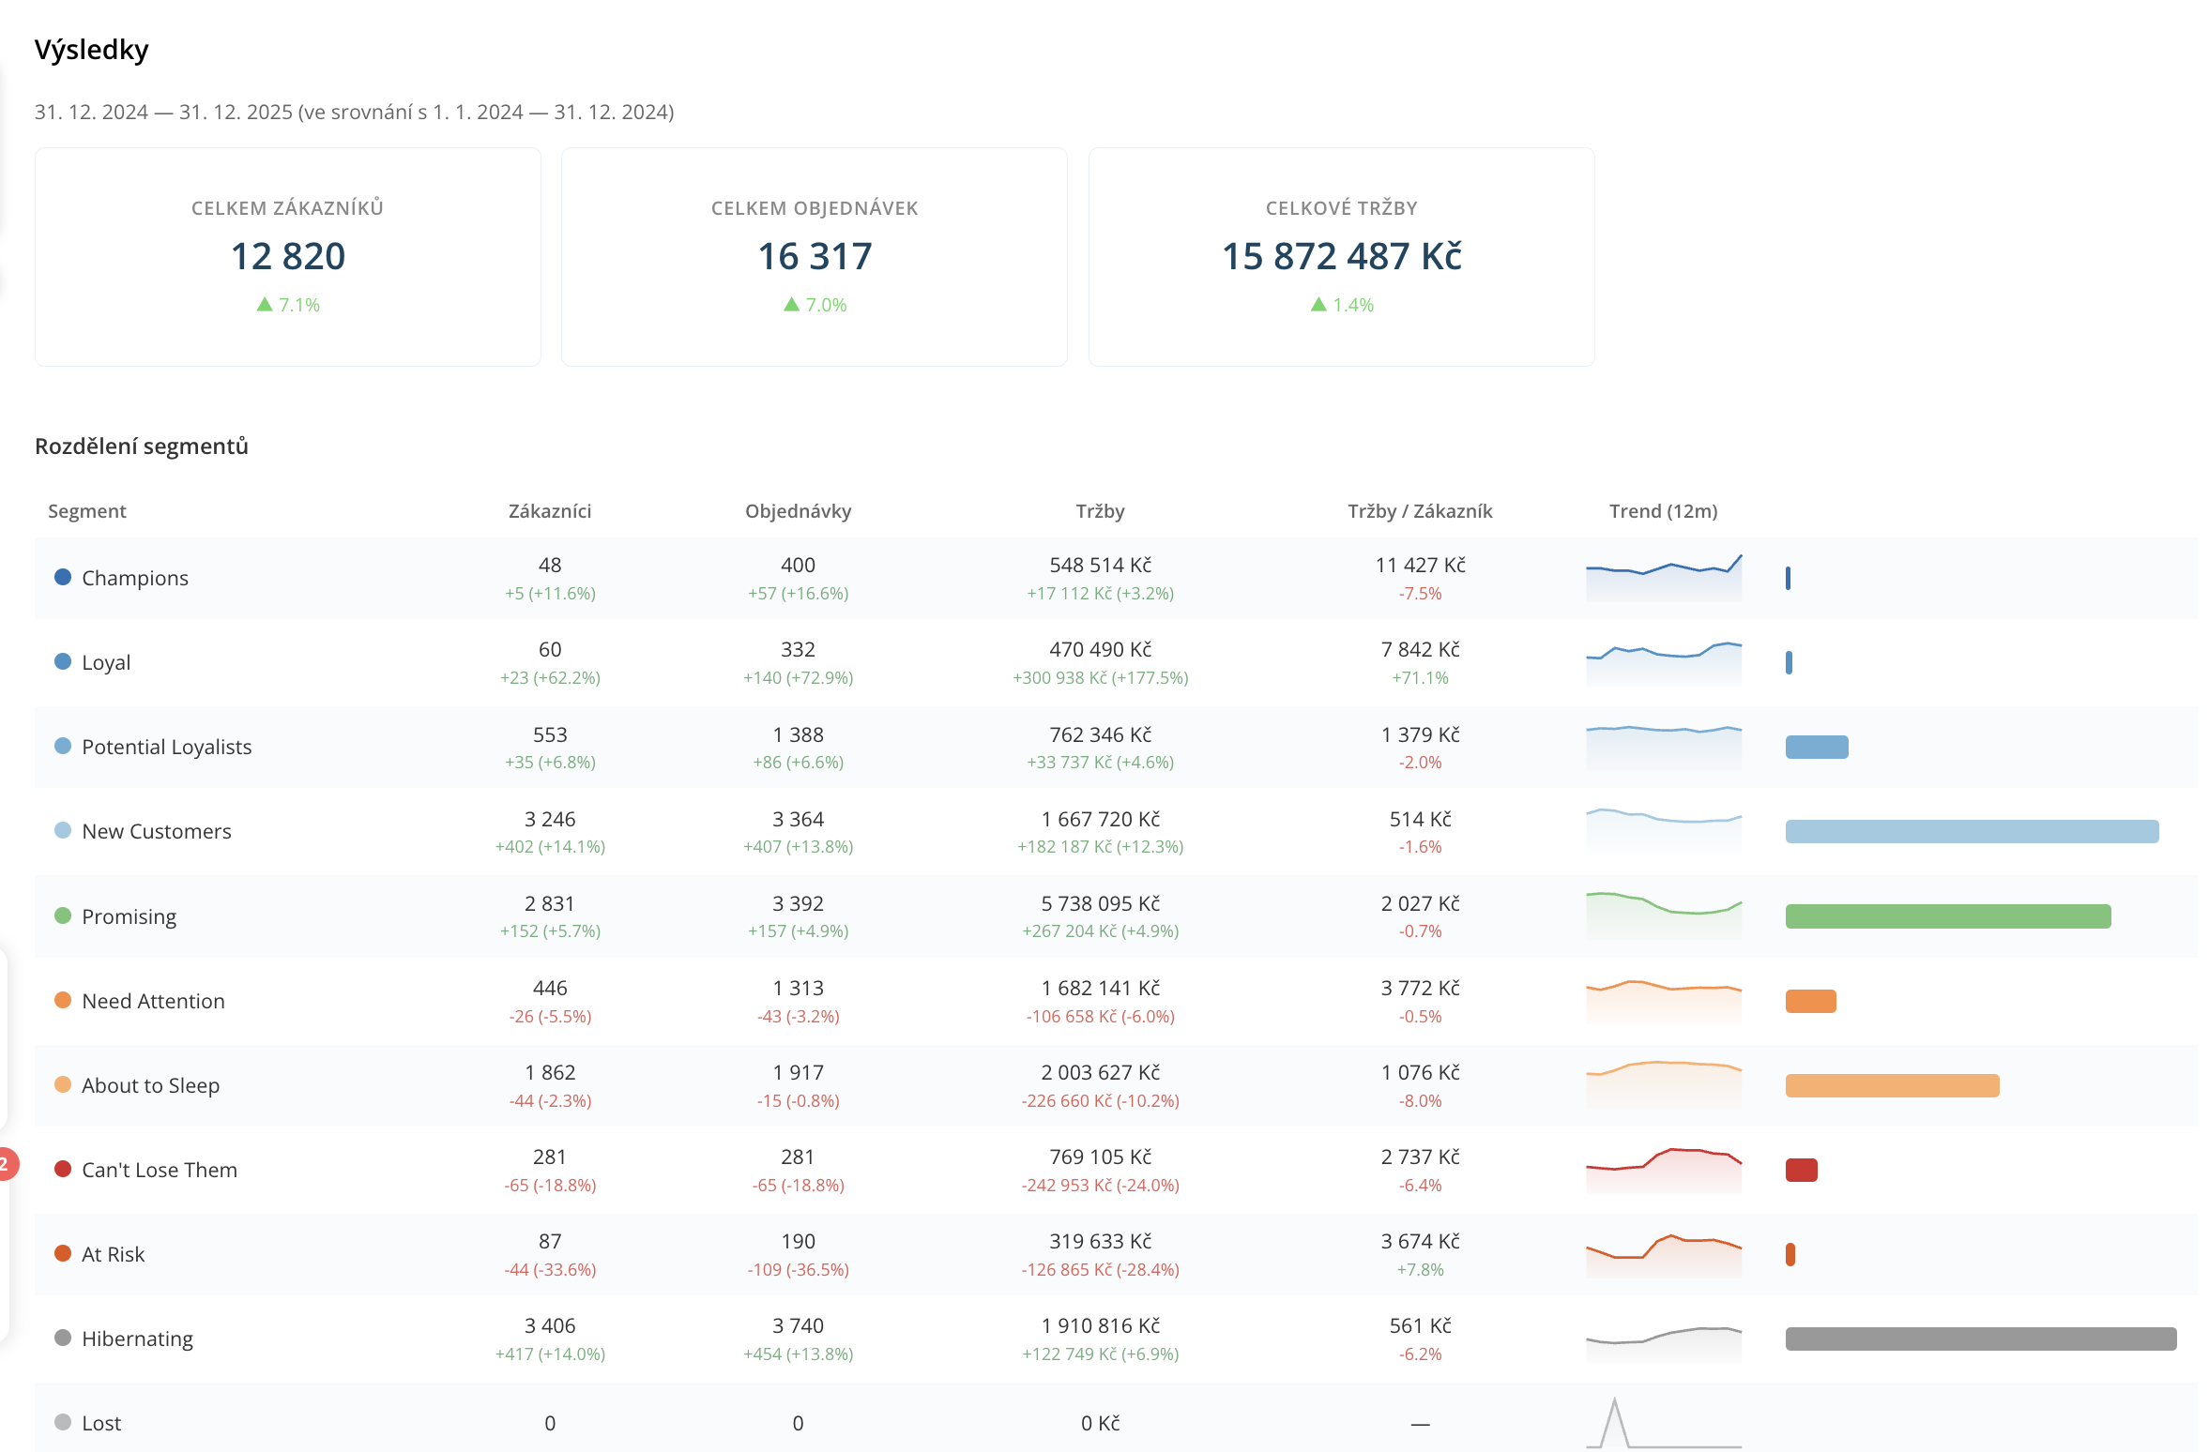Click the green arrow under Celkem zákazníků
The height and width of the screenshot is (1452, 2209).
coord(265,304)
